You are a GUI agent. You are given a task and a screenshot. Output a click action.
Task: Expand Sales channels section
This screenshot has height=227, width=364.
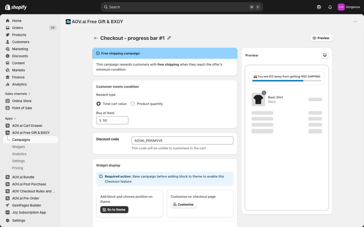tap(18, 94)
